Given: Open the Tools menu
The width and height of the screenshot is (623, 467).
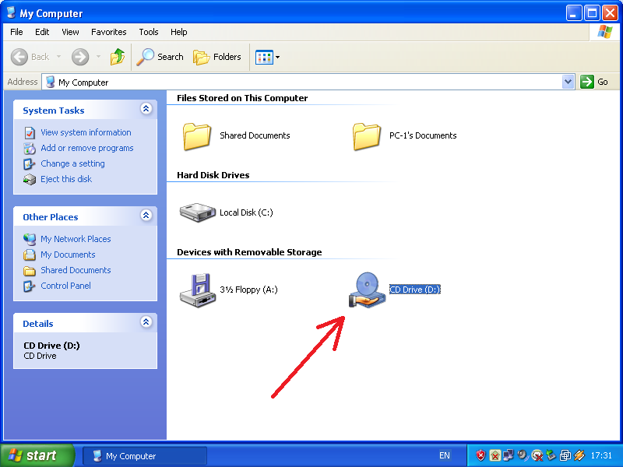Looking at the screenshot, I should 149,32.
